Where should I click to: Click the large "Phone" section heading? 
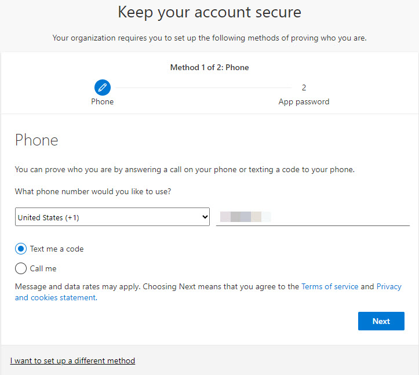click(x=37, y=140)
